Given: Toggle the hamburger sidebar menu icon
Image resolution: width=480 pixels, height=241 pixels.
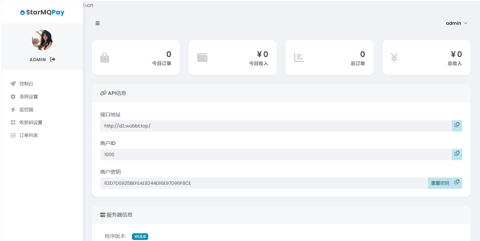Looking at the screenshot, I should click(98, 23).
